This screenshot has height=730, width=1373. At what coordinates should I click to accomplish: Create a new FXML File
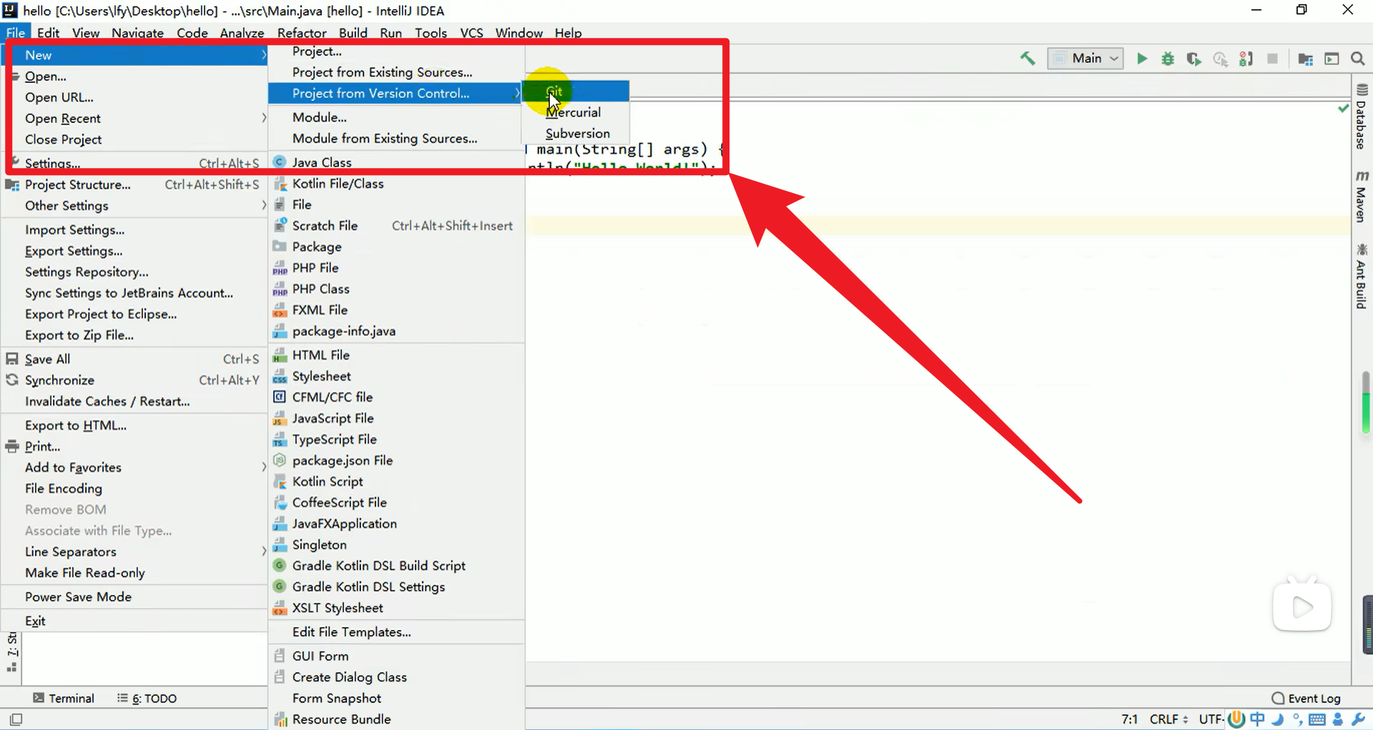(396, 310)
